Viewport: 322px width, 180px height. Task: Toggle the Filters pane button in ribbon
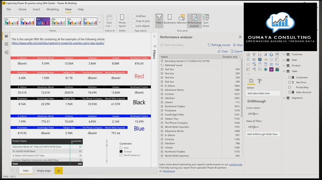[159, 19]
